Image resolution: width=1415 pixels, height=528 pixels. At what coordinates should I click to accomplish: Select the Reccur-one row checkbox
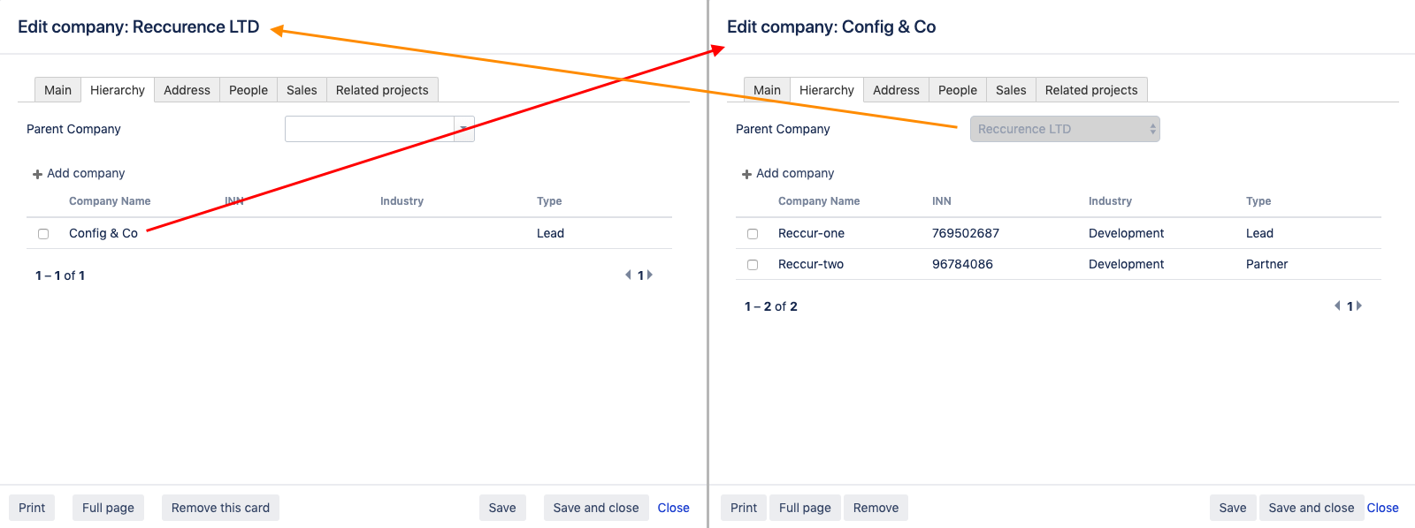point(753,234)
